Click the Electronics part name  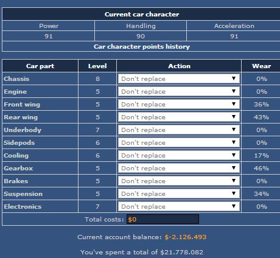click(x=23, y=206)
